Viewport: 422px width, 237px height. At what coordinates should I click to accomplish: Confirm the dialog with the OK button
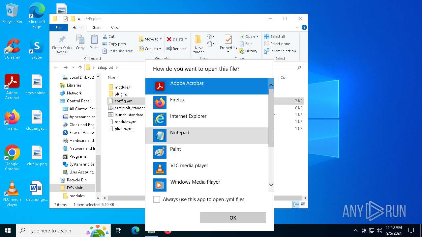[233, 218]
